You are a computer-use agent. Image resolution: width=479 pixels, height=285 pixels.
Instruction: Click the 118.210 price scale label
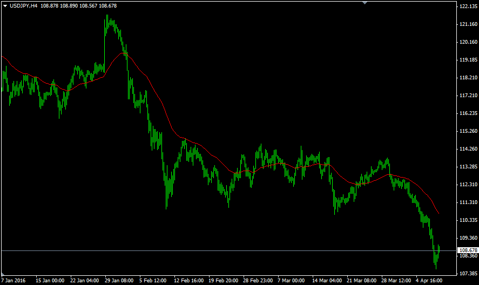pyautogui.click(x=468, y=78)
